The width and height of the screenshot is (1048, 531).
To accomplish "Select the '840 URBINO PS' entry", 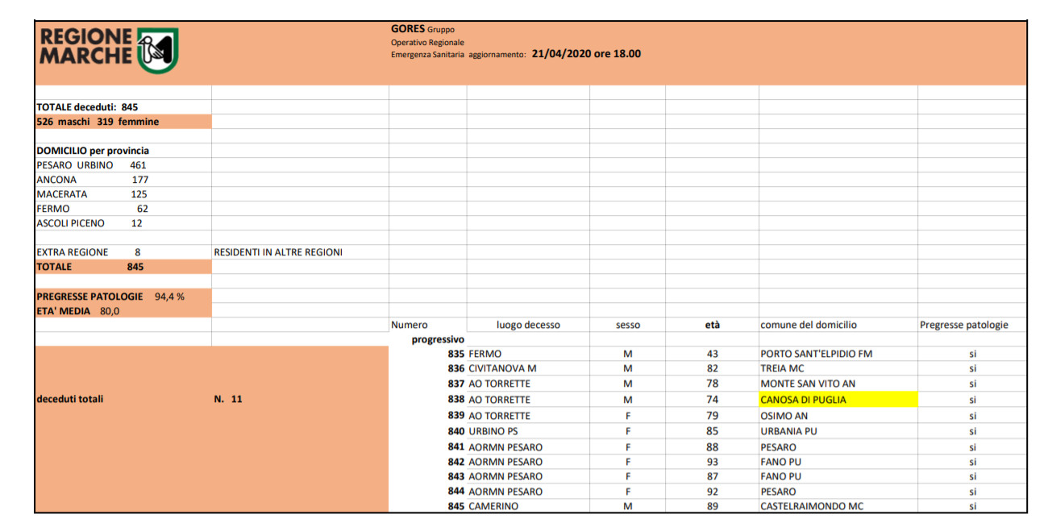I will 483,431.
